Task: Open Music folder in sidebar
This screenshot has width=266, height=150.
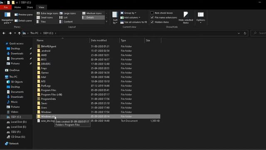Action: 12,102
